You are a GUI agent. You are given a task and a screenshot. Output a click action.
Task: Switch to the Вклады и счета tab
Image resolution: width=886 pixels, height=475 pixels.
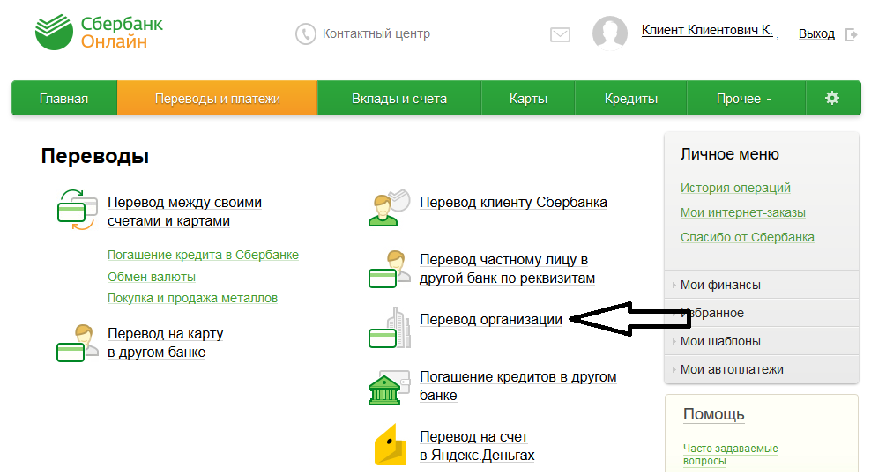399,99
